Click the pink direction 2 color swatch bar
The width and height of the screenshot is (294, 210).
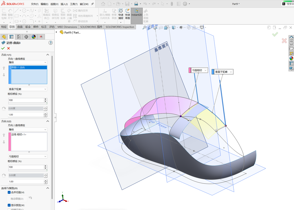[9, 142]
